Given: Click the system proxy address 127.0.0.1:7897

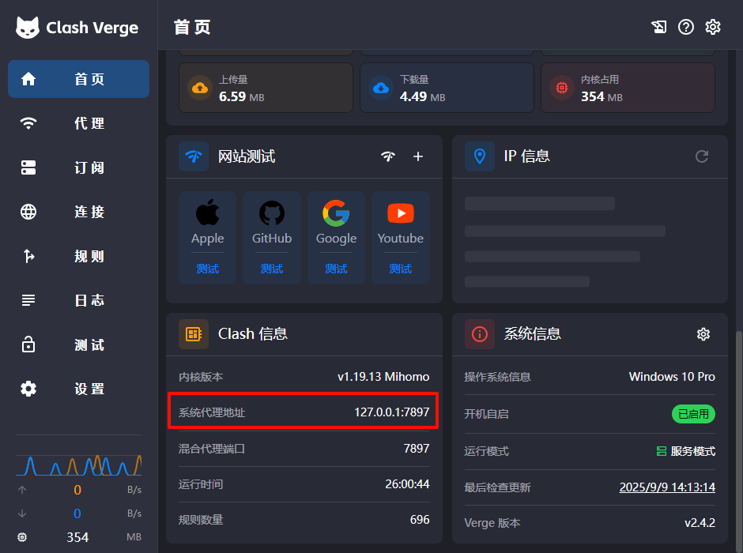Looking at the screenshot, I should click(x=392, y=412).
